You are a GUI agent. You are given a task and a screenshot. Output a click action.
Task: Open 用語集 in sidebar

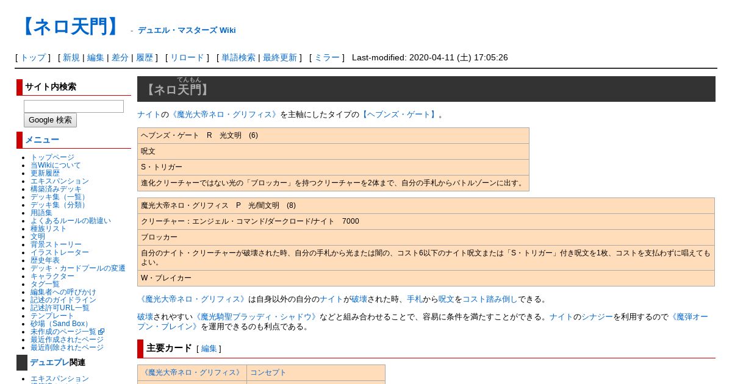point(41,213)
